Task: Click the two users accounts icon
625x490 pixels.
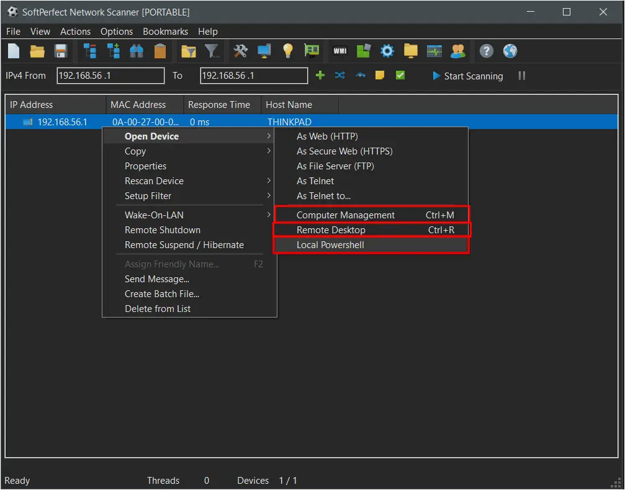Action: (458, 51)
